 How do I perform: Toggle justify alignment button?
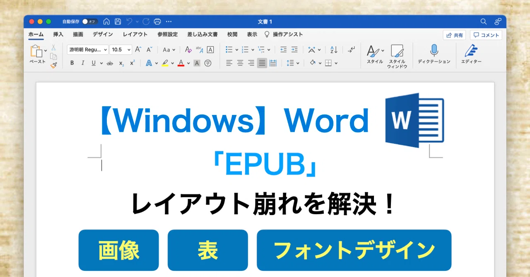coord(262,63)
